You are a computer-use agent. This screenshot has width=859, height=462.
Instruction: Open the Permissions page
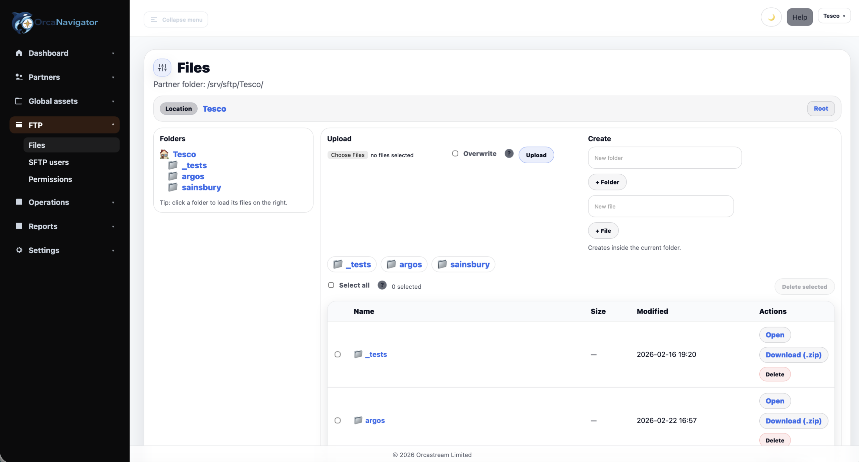click(x=50, y=179)
